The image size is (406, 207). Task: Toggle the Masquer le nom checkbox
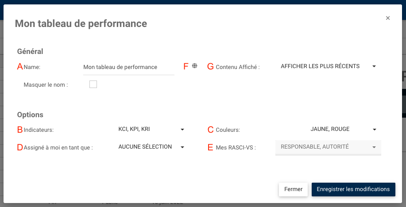point(93,84)
